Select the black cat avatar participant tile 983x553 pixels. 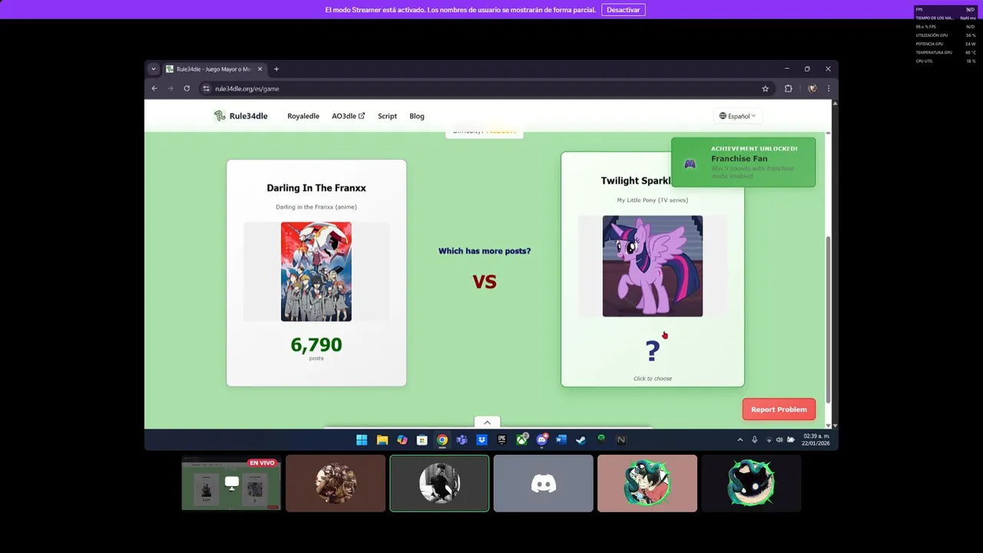pos(751,483)
